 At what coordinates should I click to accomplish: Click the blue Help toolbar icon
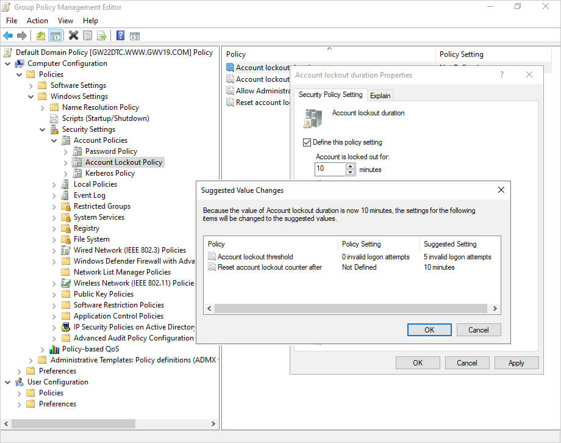click(x=121, y=36)
